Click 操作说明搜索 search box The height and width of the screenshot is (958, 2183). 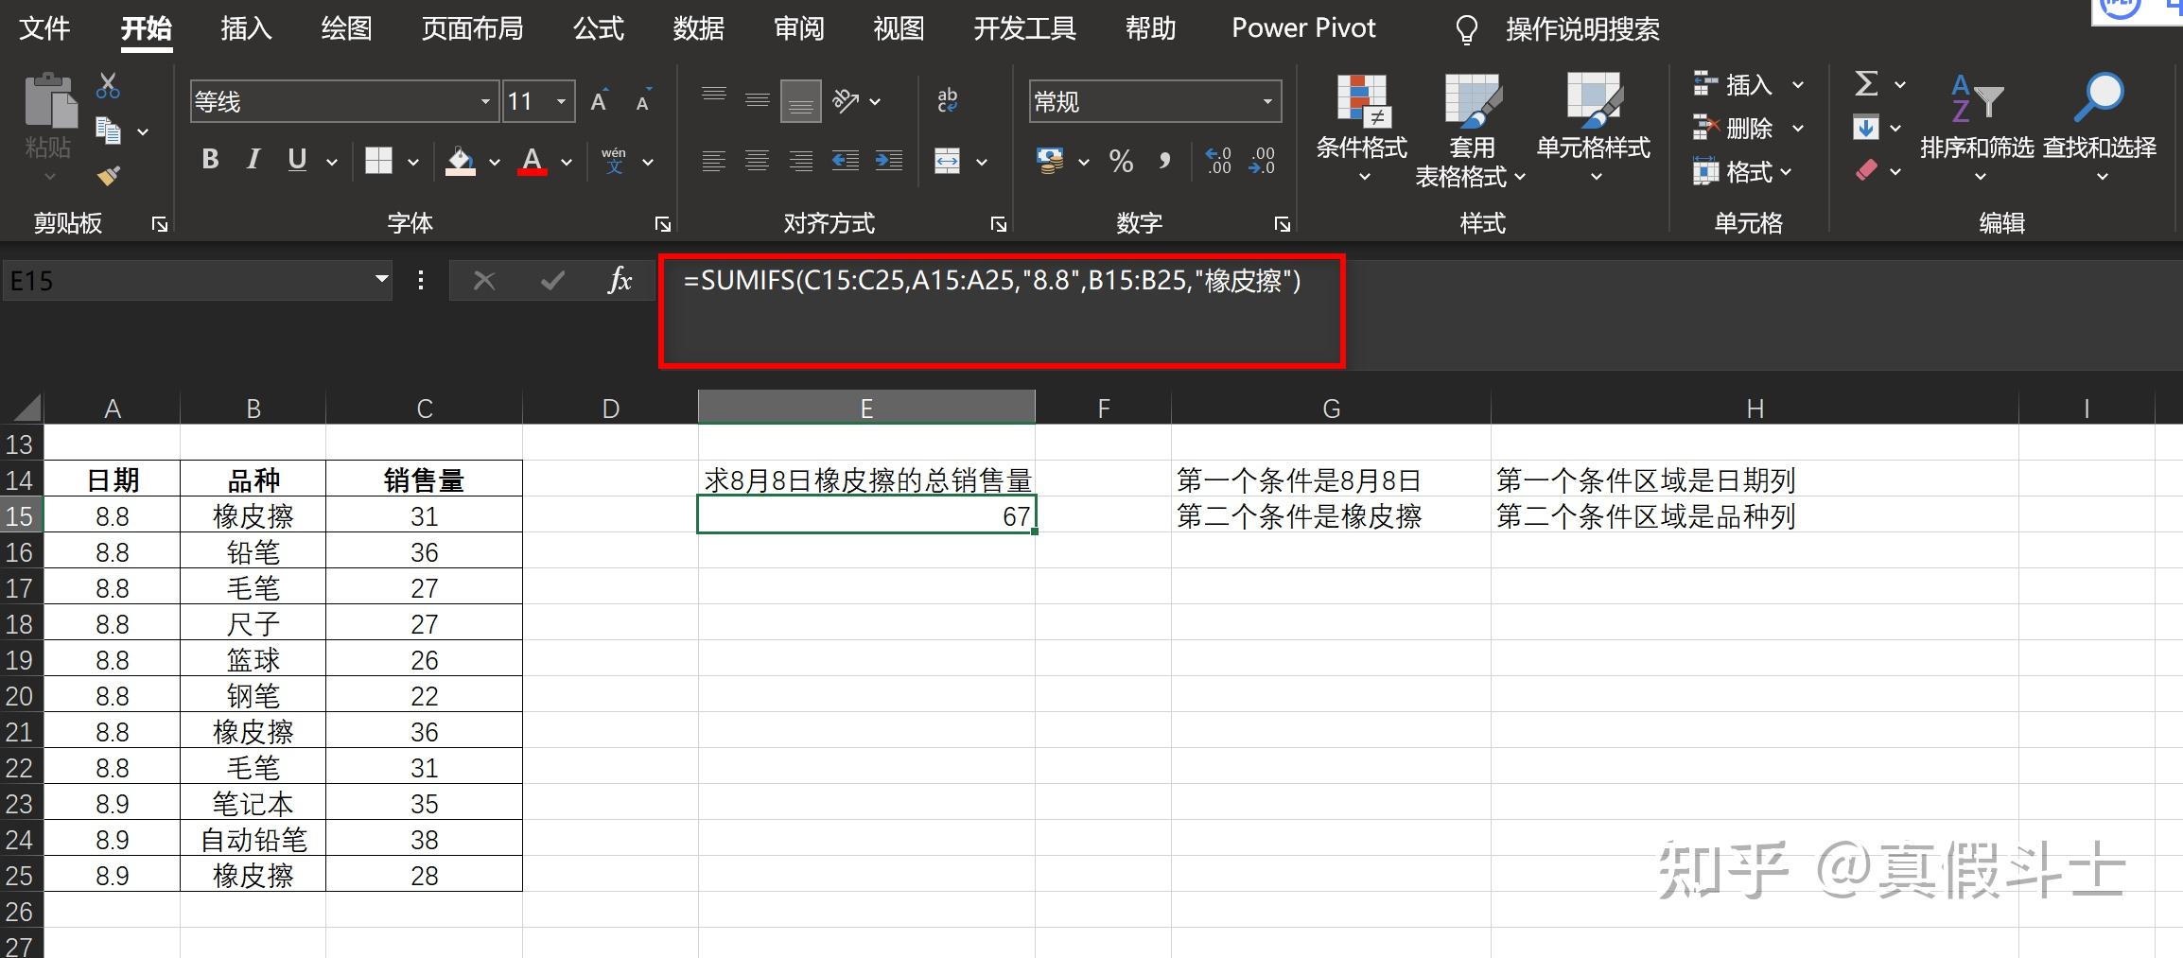pos(1582,29)
